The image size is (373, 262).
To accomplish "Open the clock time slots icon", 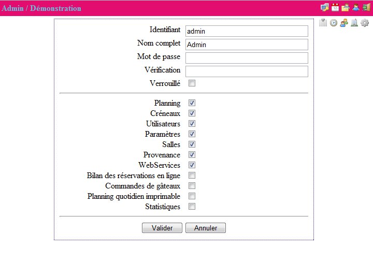I will [334, 23].
